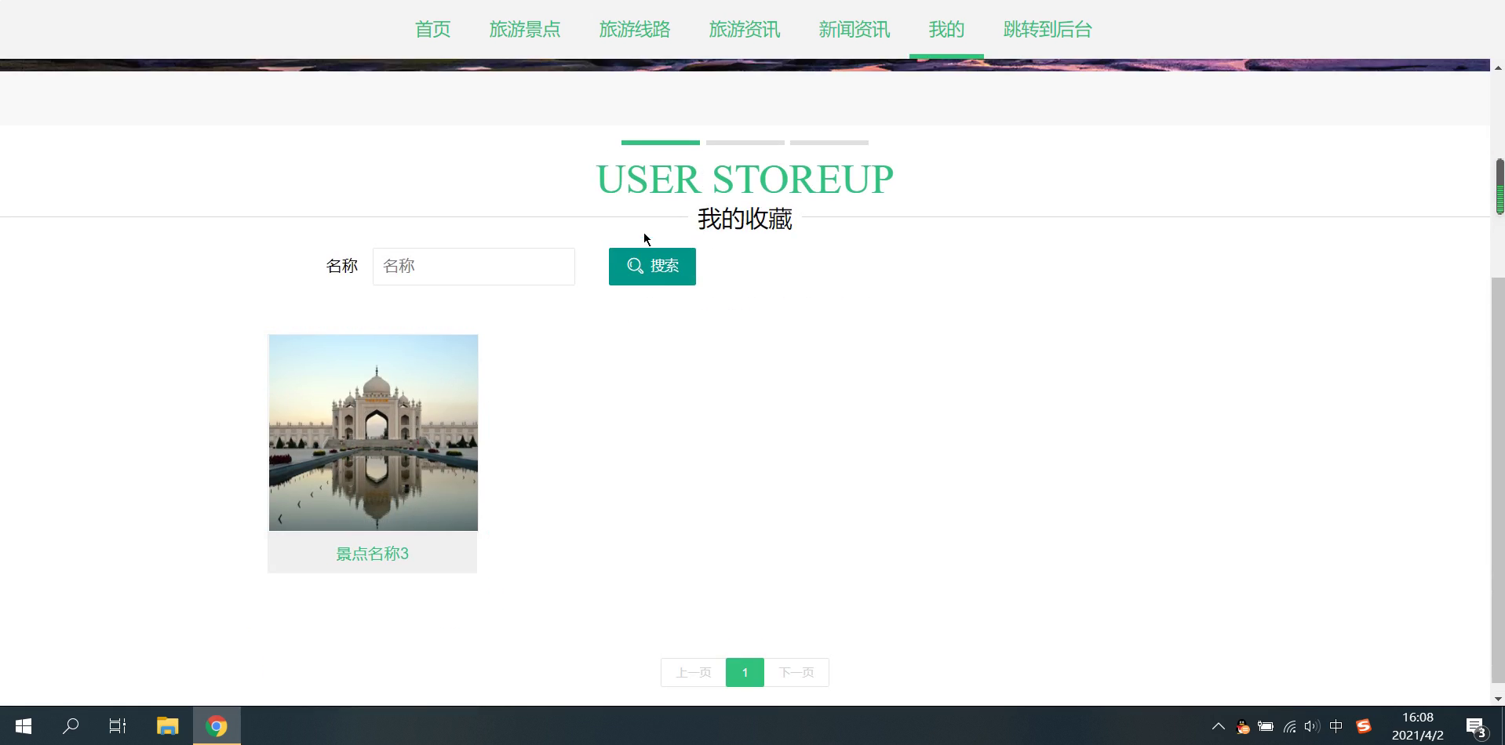Open Task View on taskbar
This screenshot has height=745, width=1505.
(118, 726)
